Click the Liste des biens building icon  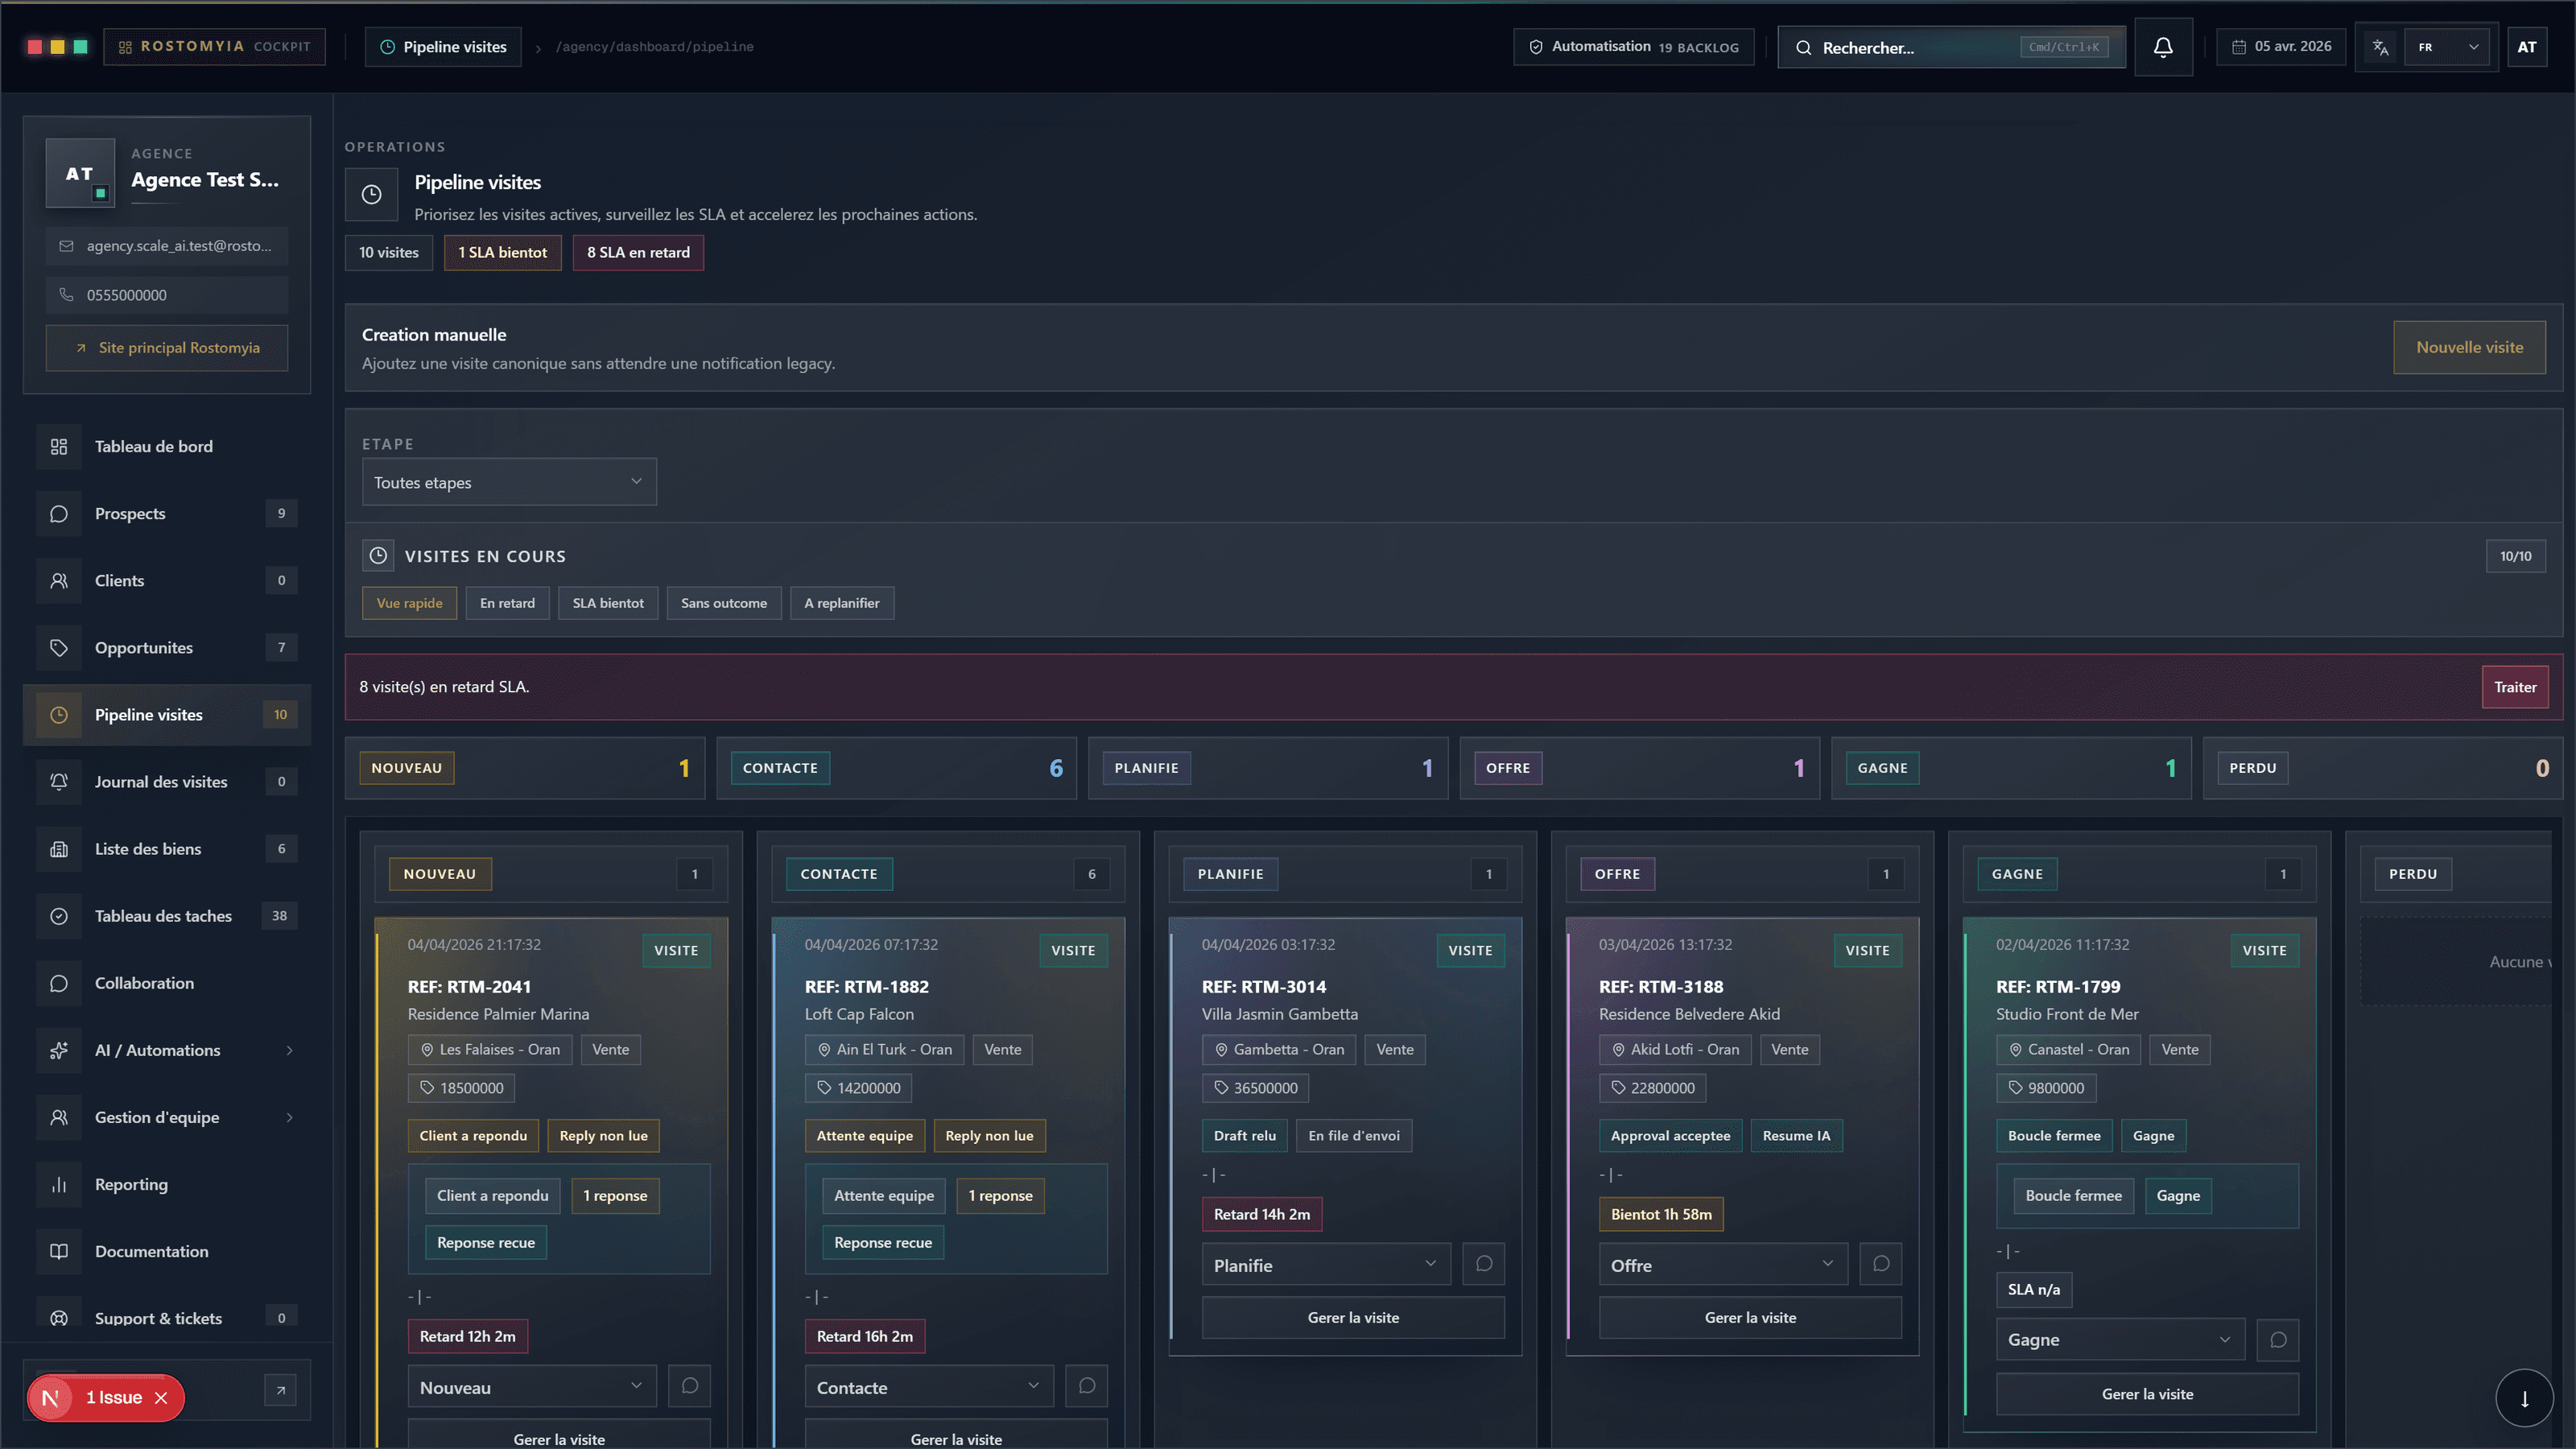point(59,849)
